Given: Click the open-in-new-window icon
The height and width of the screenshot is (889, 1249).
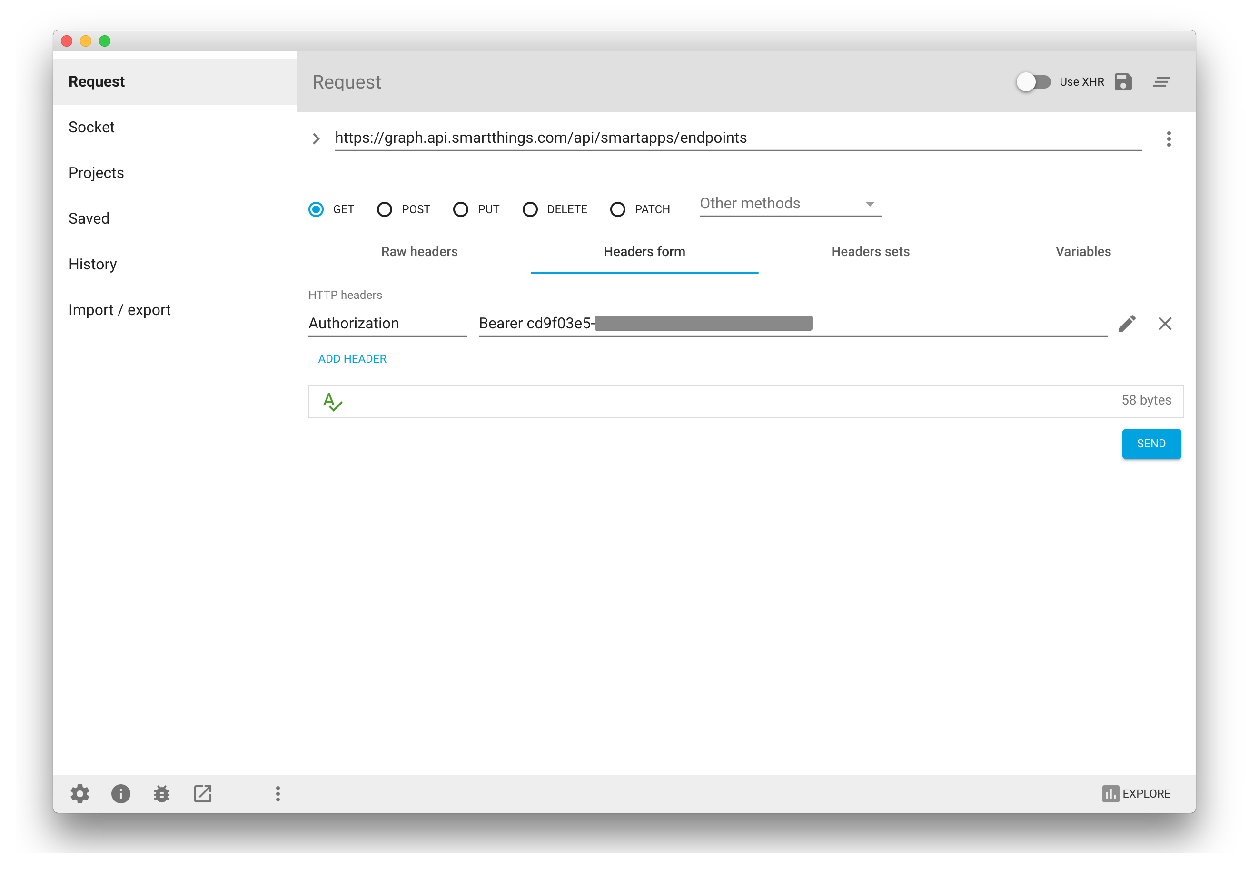Looking at the screenshot, I should 203,794.
